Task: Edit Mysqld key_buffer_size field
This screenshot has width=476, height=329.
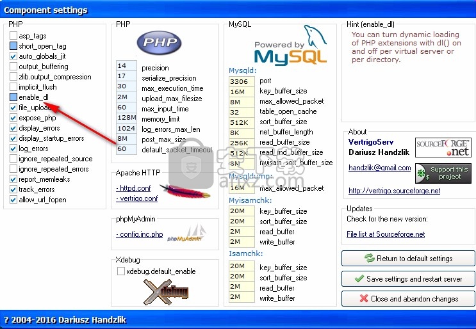Action: point(242,92)
